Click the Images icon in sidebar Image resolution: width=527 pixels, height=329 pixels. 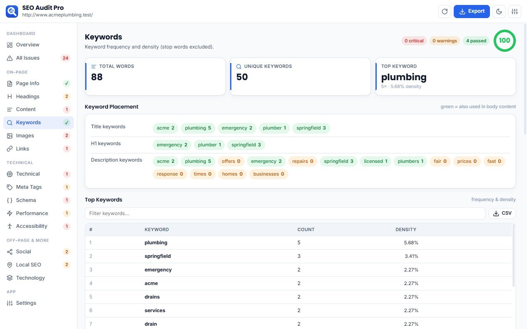pos(10,136)
